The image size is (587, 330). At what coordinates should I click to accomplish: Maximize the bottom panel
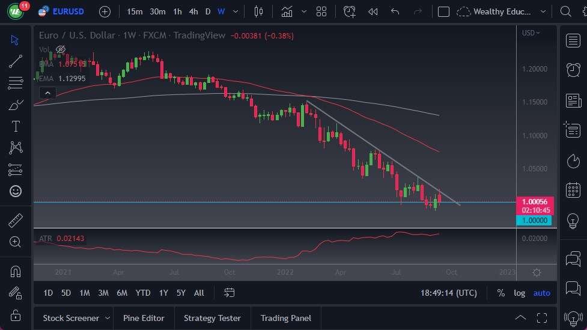542,318
